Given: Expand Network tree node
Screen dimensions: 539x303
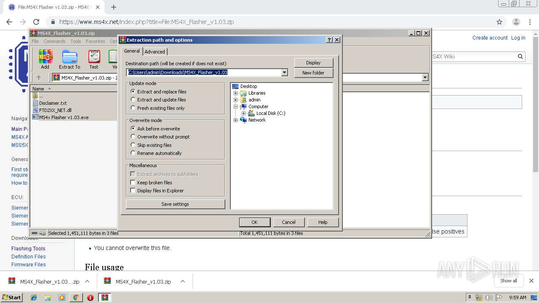Looking at the screenshot, I should pyautogui.click(x=236, y=120).
